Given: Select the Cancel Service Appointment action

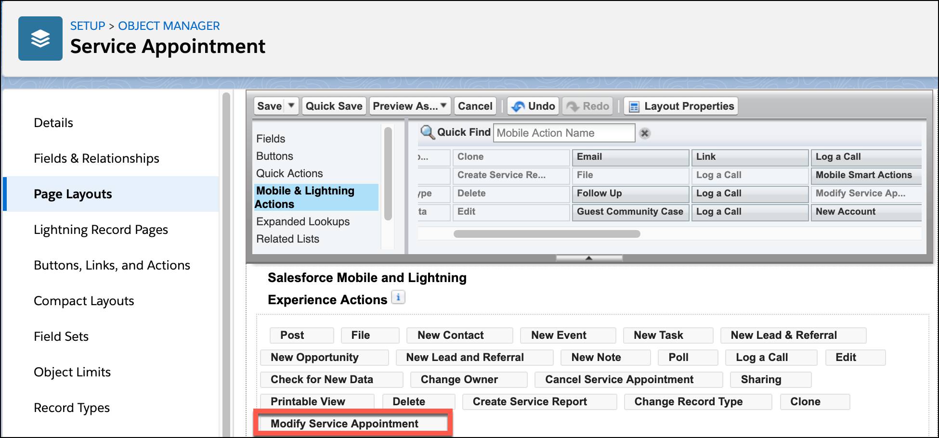Looking at the screenshot, I should pyautogui.click(x=628, y=379).
